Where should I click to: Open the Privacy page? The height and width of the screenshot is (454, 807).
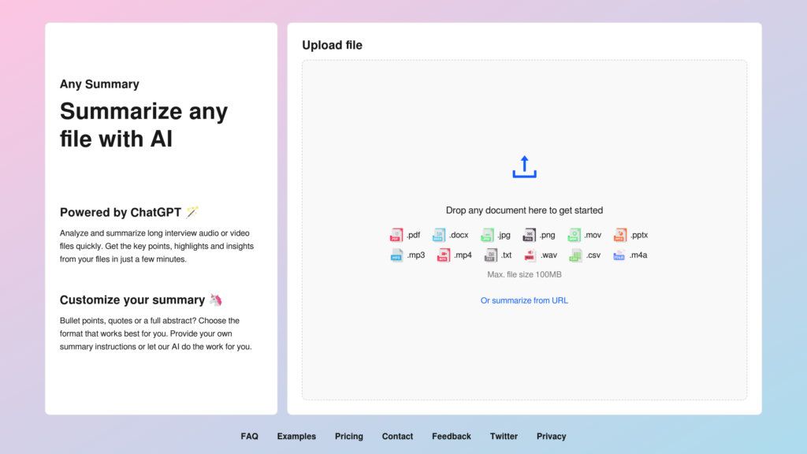click(x=551, y=436)
